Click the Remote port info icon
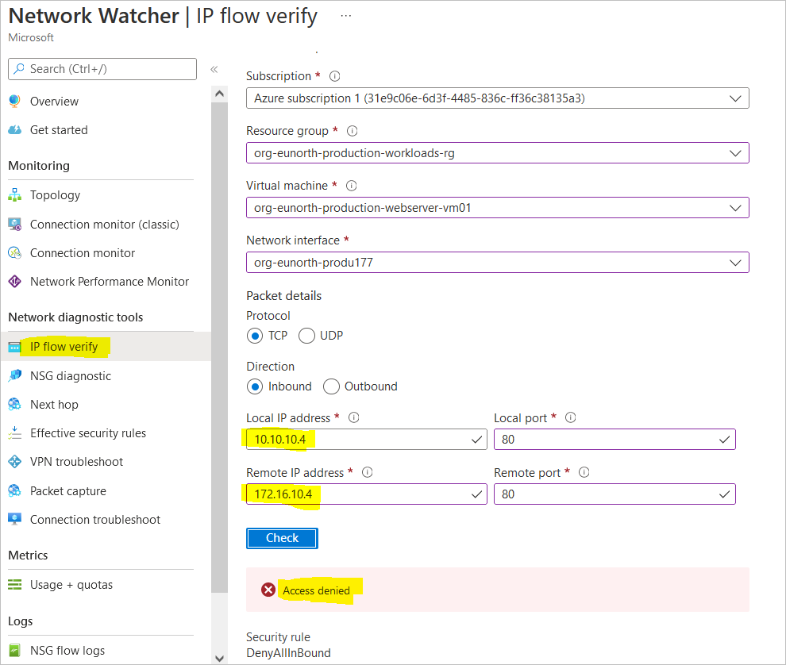This screenshot has height=665, width=786. click(584, 472)
